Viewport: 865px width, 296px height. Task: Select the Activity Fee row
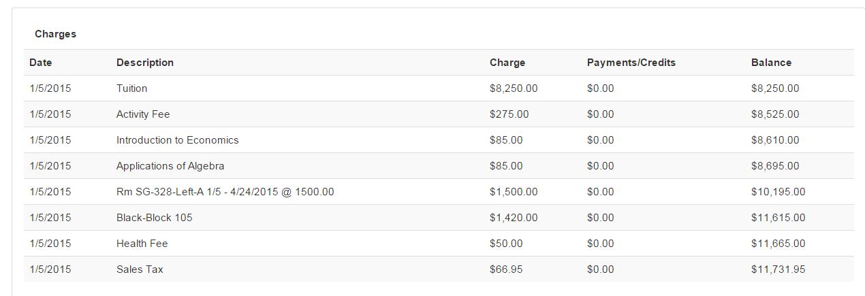point(439,114)
